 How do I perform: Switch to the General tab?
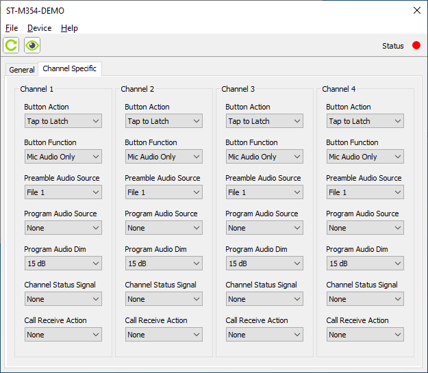(x=22, y=70)
